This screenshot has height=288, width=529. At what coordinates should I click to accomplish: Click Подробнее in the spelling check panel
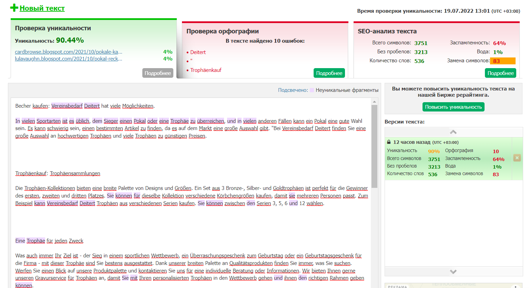point(329,73)
